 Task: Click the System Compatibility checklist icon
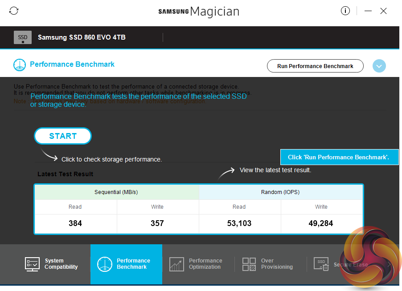[x=32, y=264]
